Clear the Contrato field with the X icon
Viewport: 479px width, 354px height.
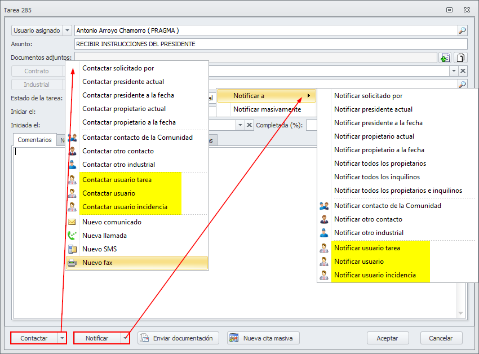(x=463, y=71)
